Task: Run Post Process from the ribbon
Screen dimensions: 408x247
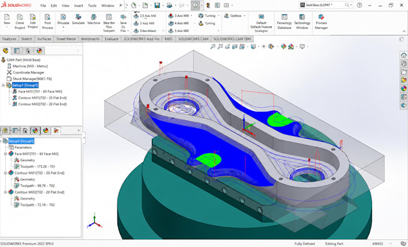Action: pos(47,22)
